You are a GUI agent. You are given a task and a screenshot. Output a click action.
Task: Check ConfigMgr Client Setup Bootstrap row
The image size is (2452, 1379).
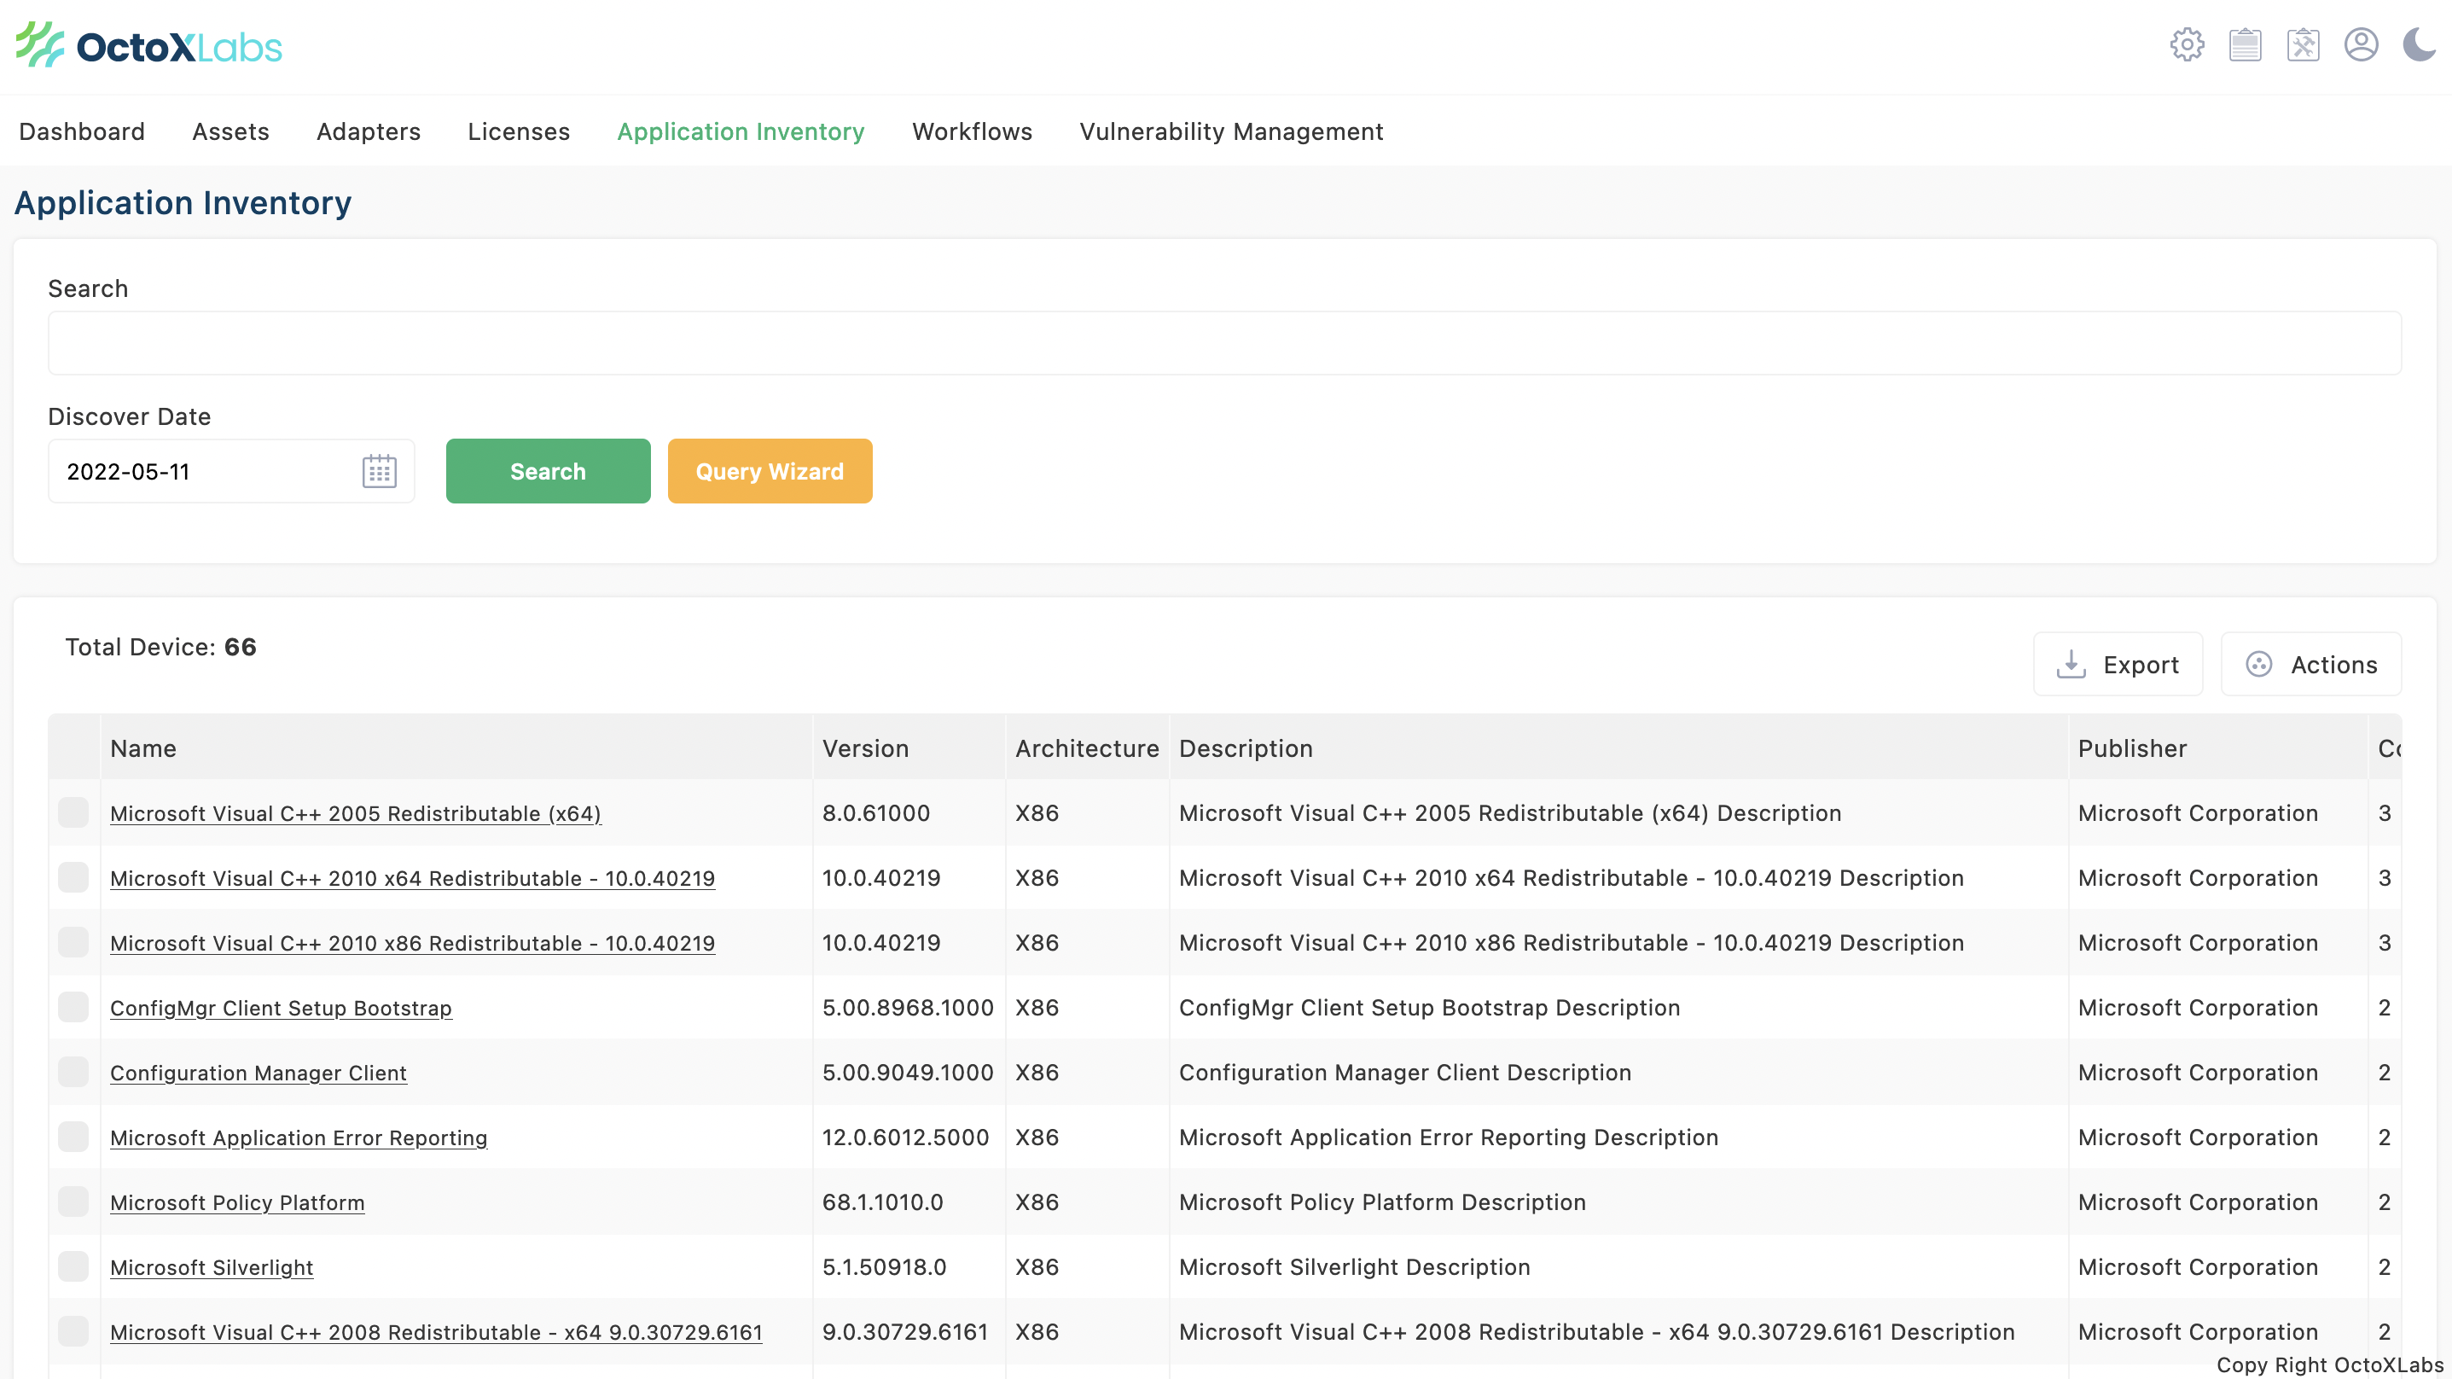[73, 1007]
